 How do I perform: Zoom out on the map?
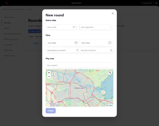click(x=49, y=76)
